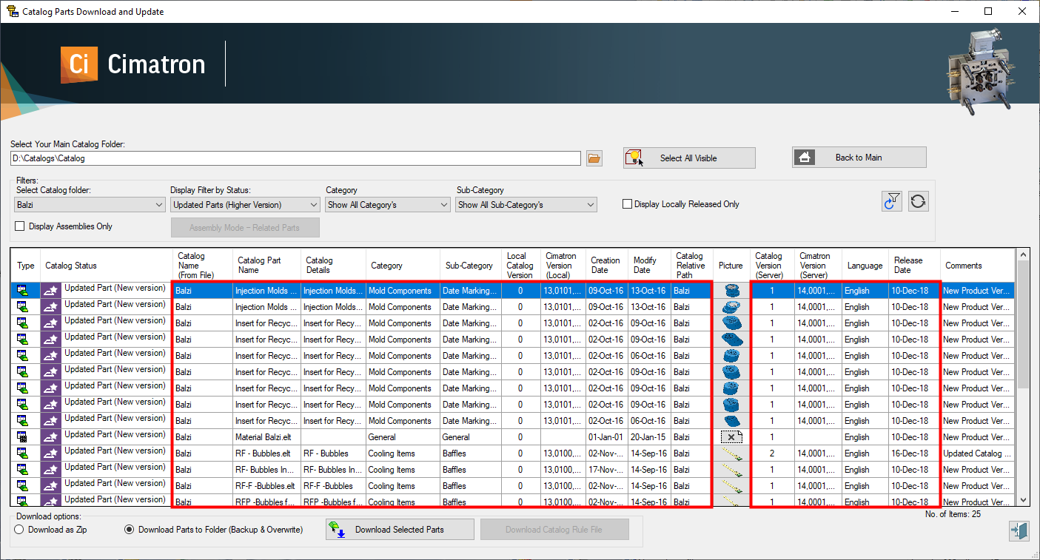1040x560 pixels.
Task: Click the apply filter funnel icon
Action: tap(892, 201)
